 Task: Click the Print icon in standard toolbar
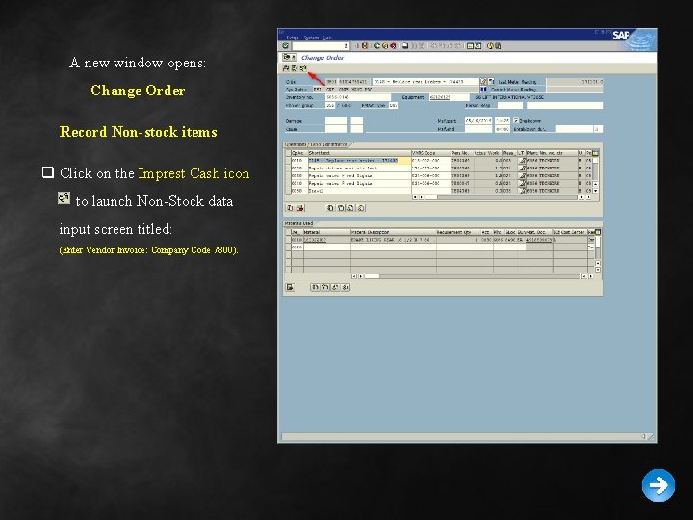coord(405,46)
